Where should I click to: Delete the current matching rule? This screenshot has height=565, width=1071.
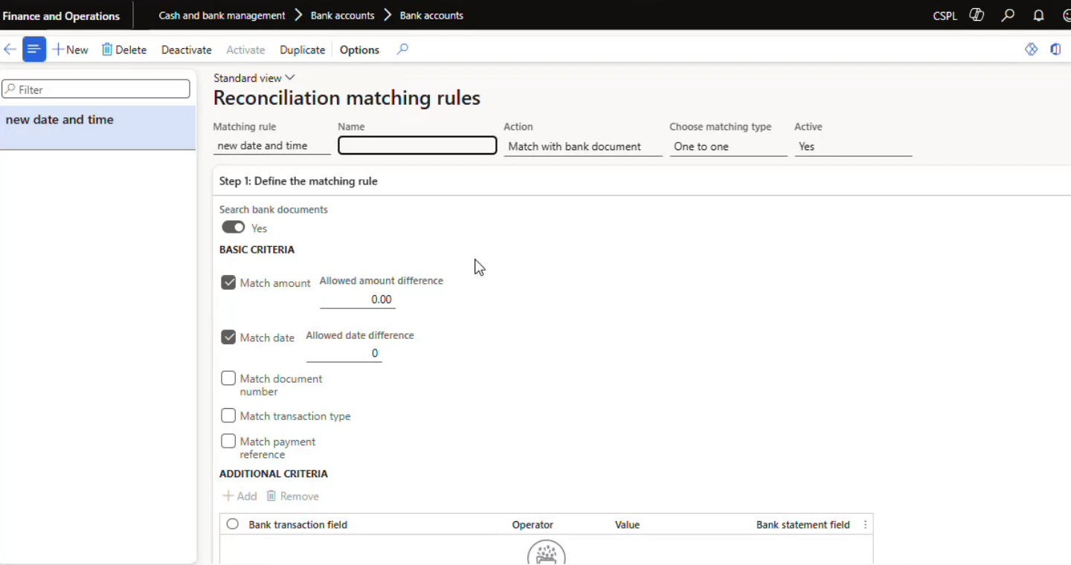click(x=124, y=50)
